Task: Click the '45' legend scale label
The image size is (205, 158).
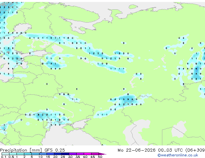Action: pyautogui.click(x=92, y=157)
